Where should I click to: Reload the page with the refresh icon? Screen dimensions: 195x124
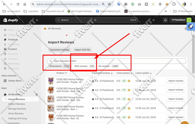(x=18, y=4)
